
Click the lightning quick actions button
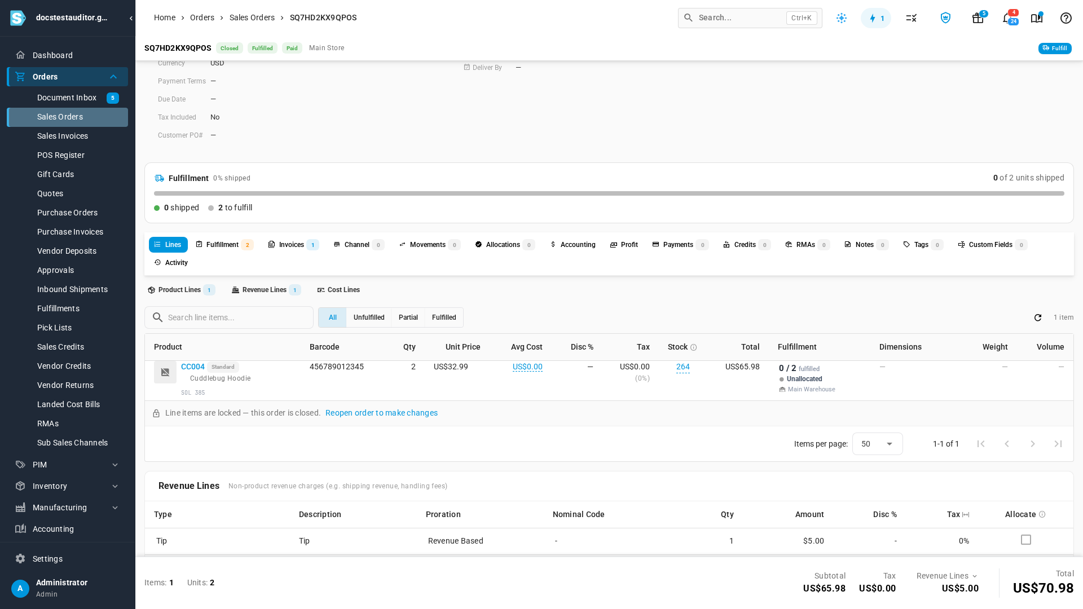coord(876,18)
